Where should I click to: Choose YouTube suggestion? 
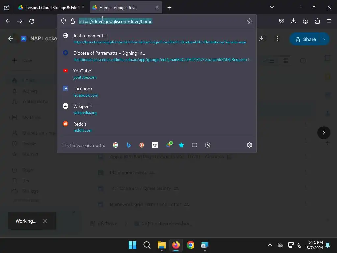[156, 74]
